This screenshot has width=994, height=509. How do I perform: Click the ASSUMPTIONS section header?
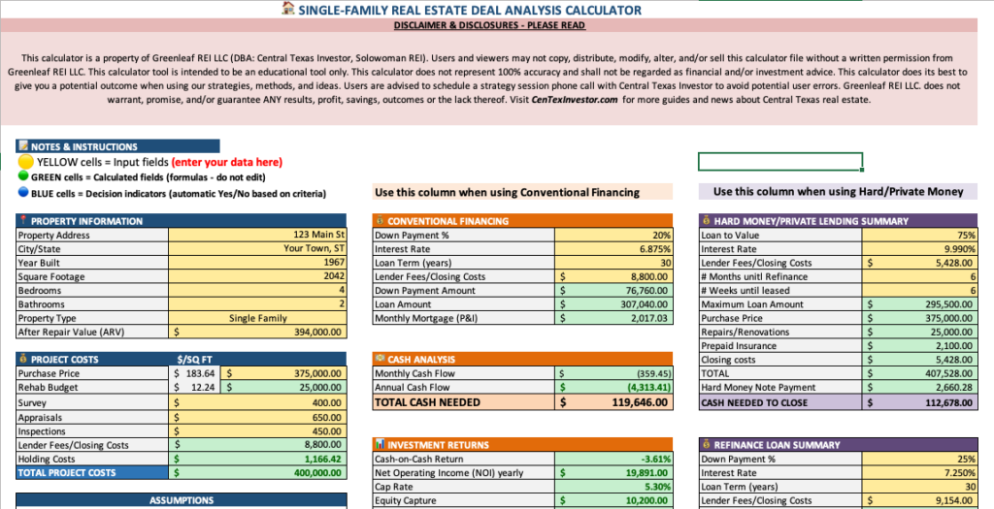pyautogui.click(x=182, y=501)
